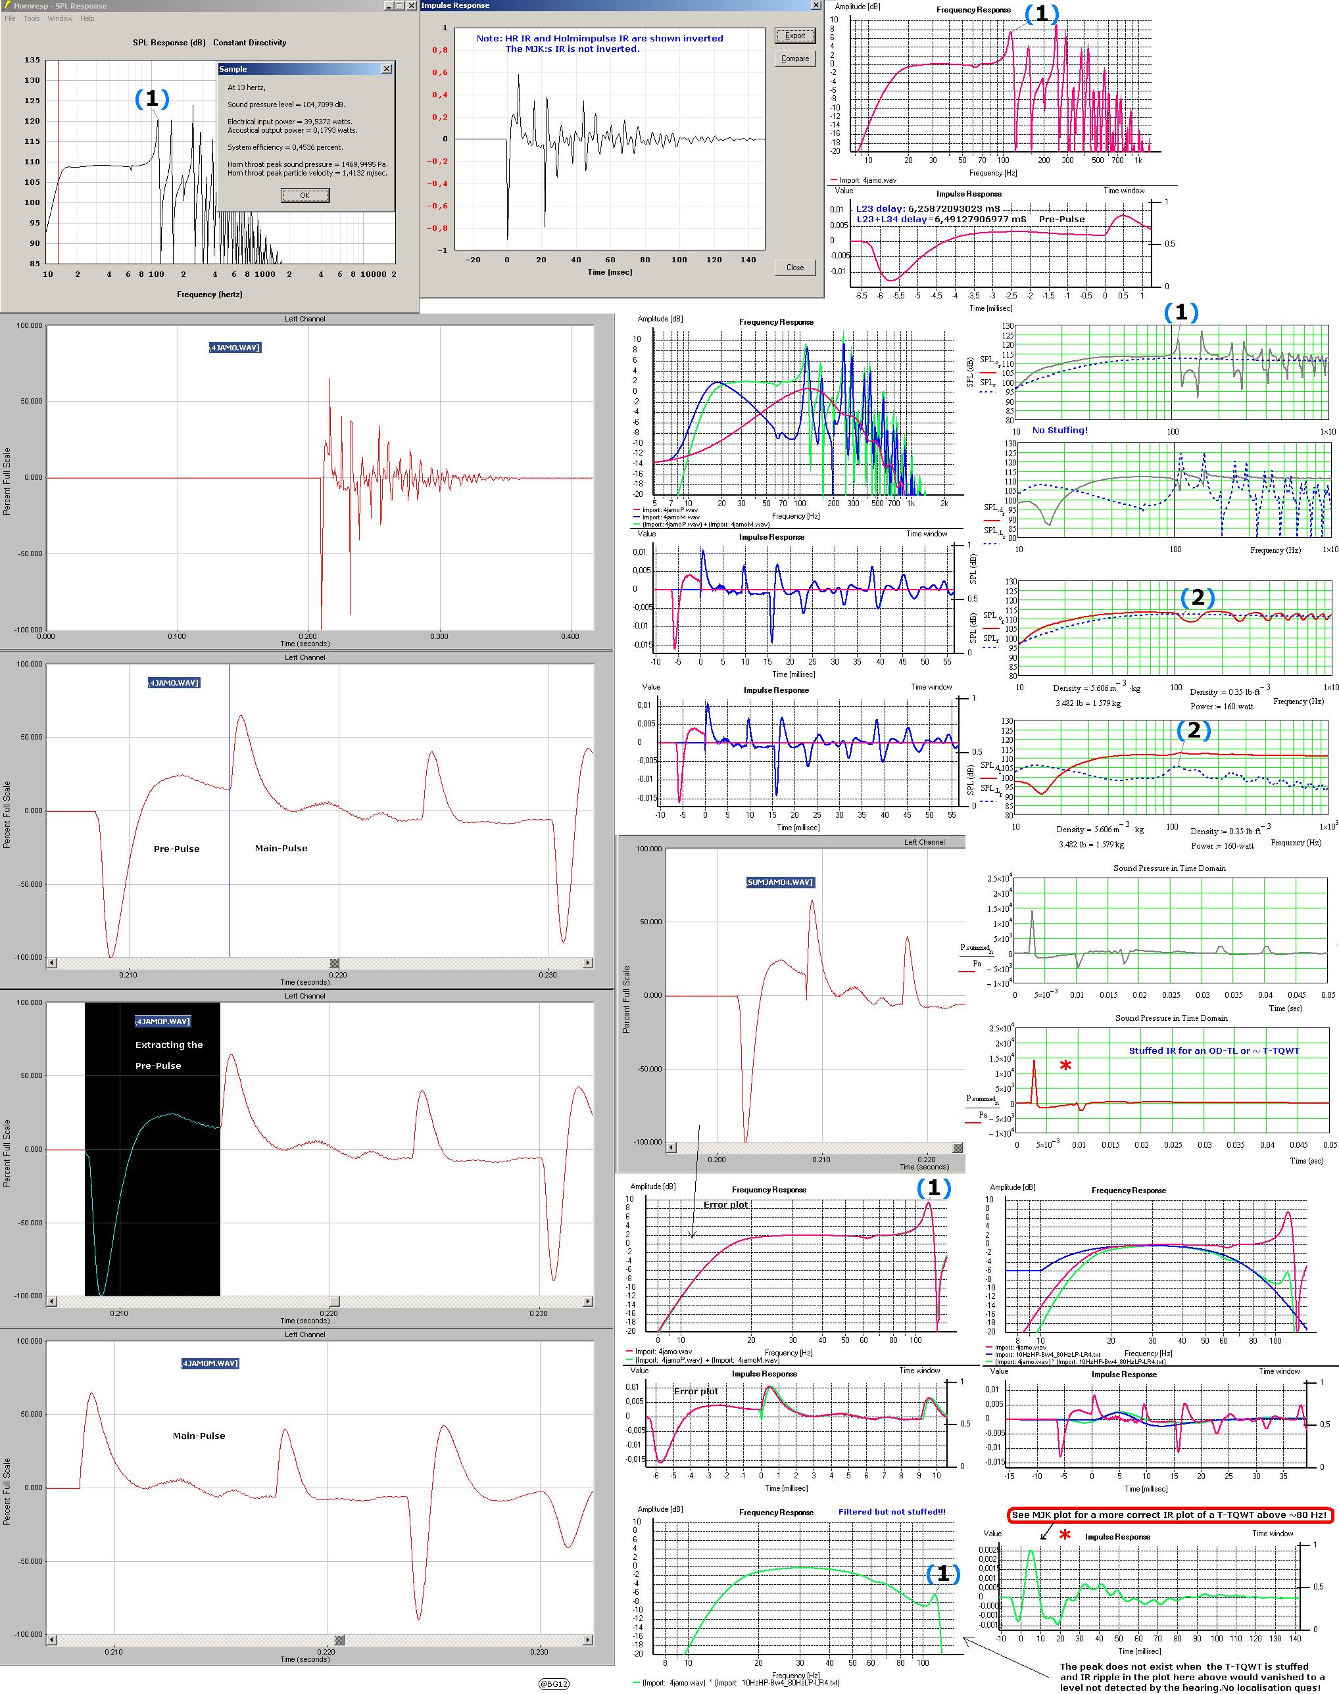This screenshot has height=1694, width=1339.
Task: Close the Impulse Response window via X
Action: (816, 5)
